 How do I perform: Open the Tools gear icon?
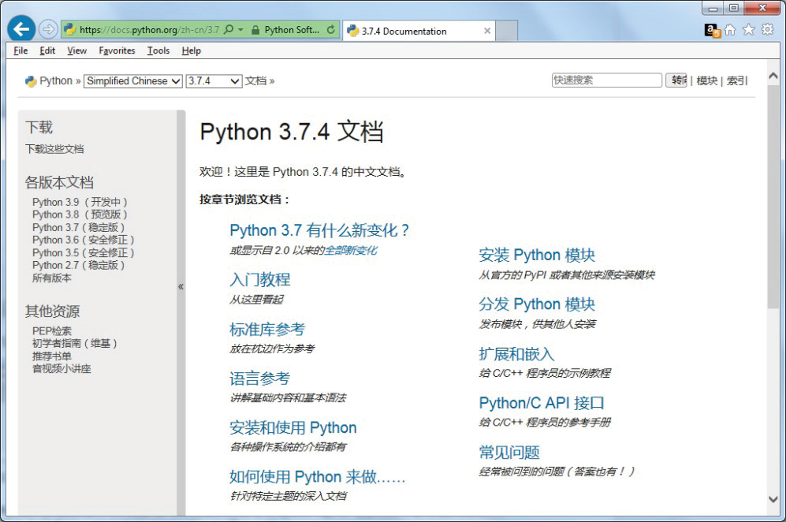coord(767,30)
